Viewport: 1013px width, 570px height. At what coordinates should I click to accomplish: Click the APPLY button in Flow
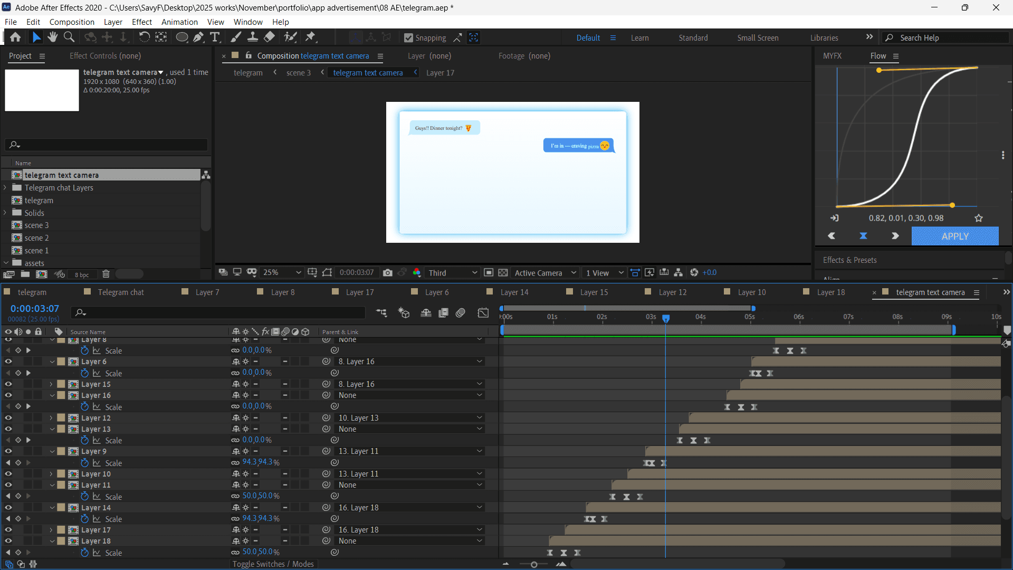pyautogui.click(x=954, y=236)
